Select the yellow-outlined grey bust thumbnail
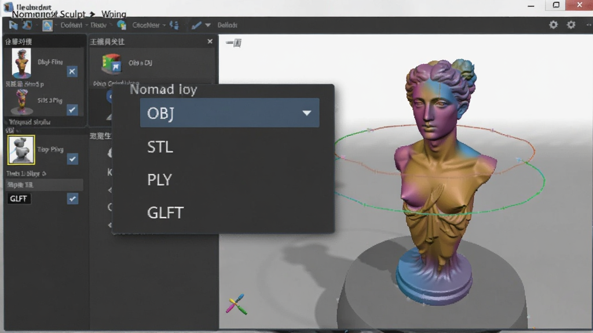This screenshot has width=593, height=333. point(21,150)
